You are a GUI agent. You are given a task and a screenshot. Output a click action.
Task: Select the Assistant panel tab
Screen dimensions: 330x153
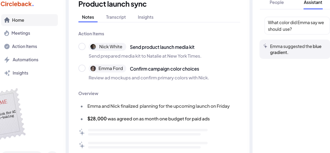pyautogui.click(x=313, y=2)
